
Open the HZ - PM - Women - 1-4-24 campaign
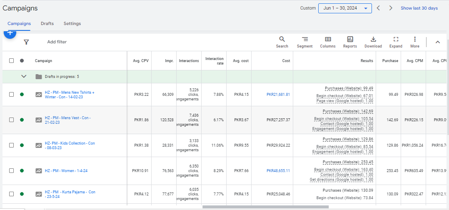66,171
